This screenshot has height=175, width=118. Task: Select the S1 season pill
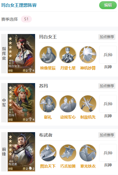pos(27,19)
